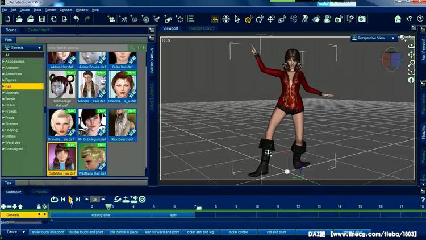Toggle the aniMate loop playback button
Screen dimensions: 426x240
(54, 200)
